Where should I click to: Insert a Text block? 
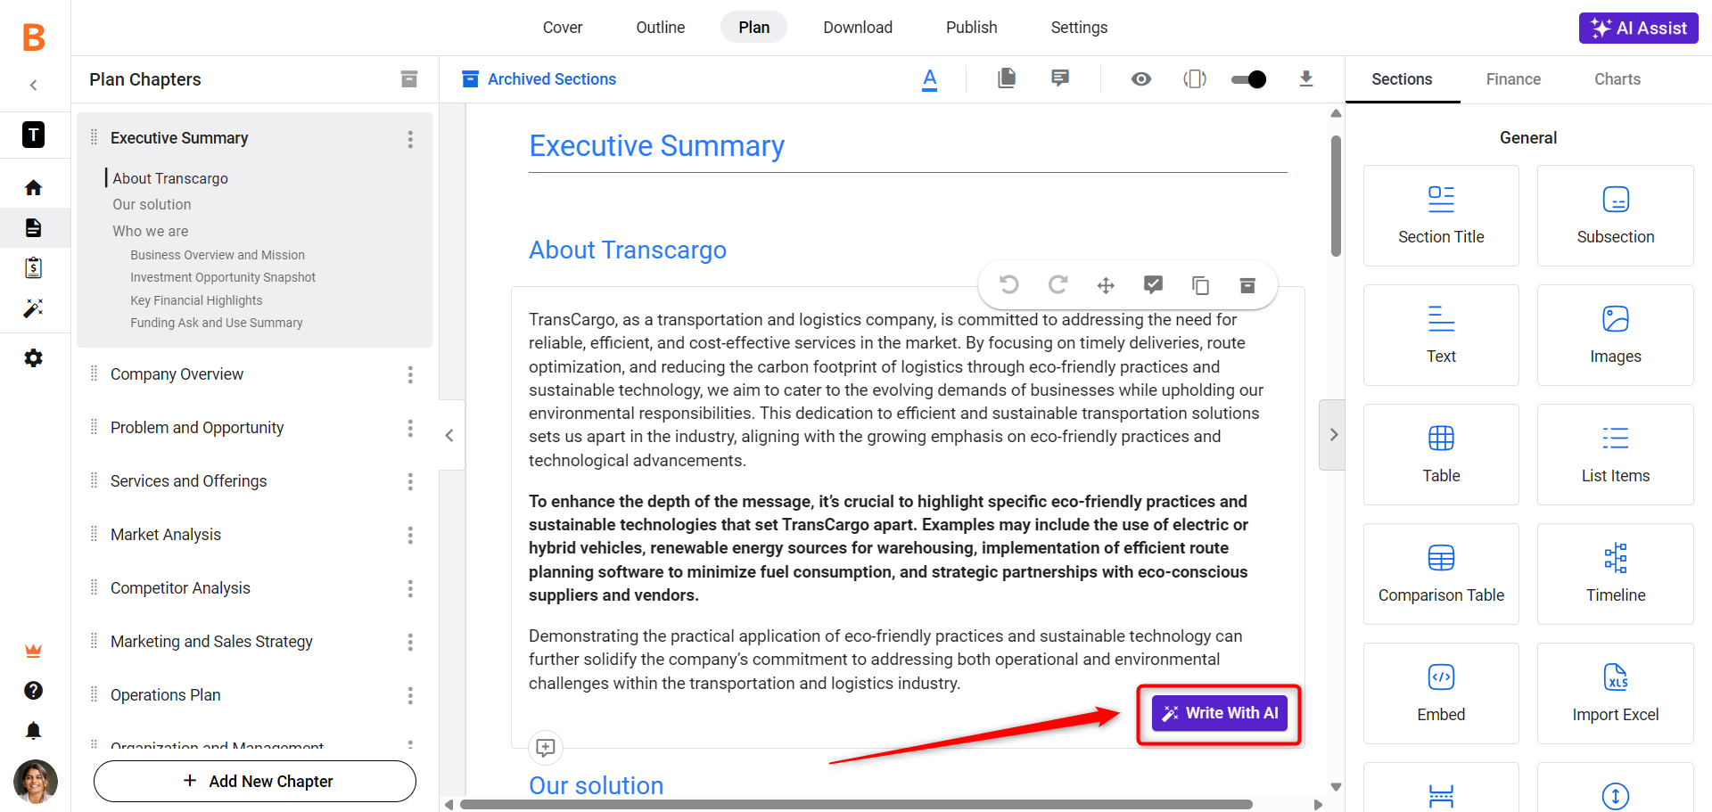pyautogui.click(x=1441, y=335)
